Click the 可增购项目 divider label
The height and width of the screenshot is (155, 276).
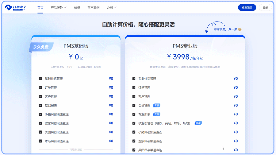pos(76,150)
